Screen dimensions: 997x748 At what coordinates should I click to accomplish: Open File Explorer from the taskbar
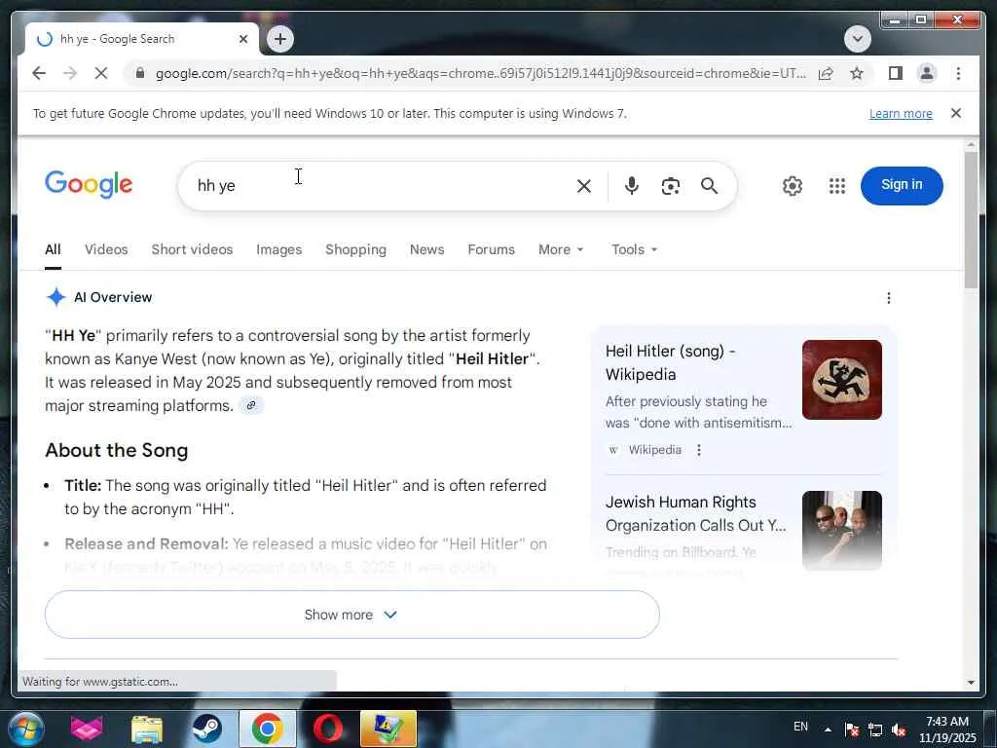point(147,729)
